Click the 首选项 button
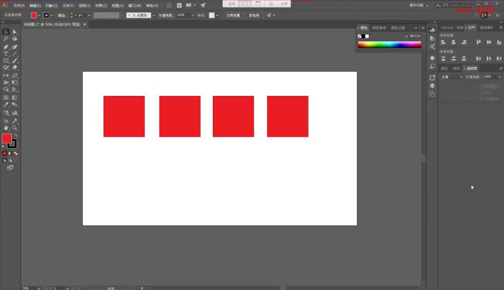This screenshot has height=290, width=504. point(254,15)
